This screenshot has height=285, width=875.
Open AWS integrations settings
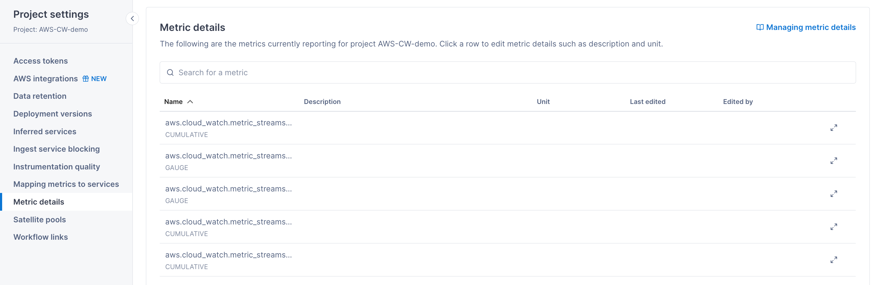[x=46, y=79]
